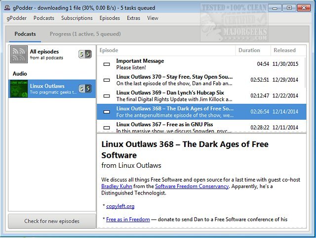
Task: Select the Important Message episode title
Action: click(140, 61)
